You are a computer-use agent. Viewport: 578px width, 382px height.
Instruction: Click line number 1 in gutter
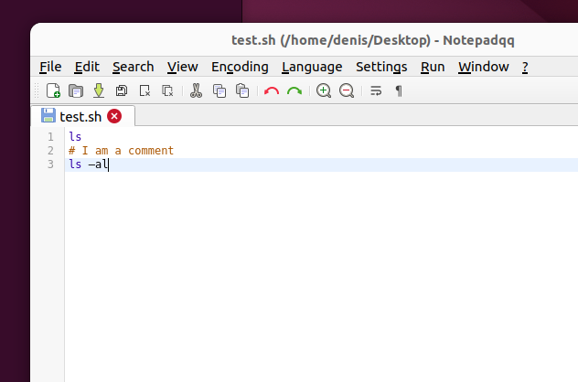50,137
